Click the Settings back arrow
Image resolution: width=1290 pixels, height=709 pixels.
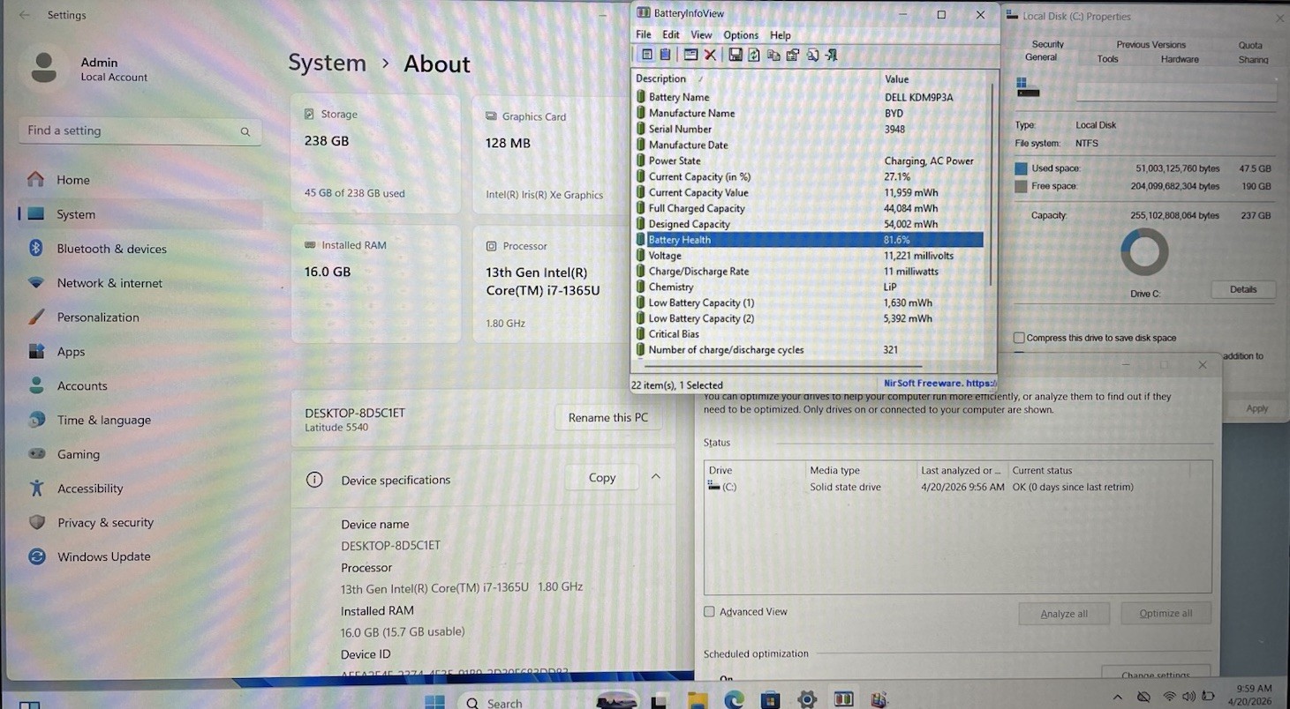(24, 15)
